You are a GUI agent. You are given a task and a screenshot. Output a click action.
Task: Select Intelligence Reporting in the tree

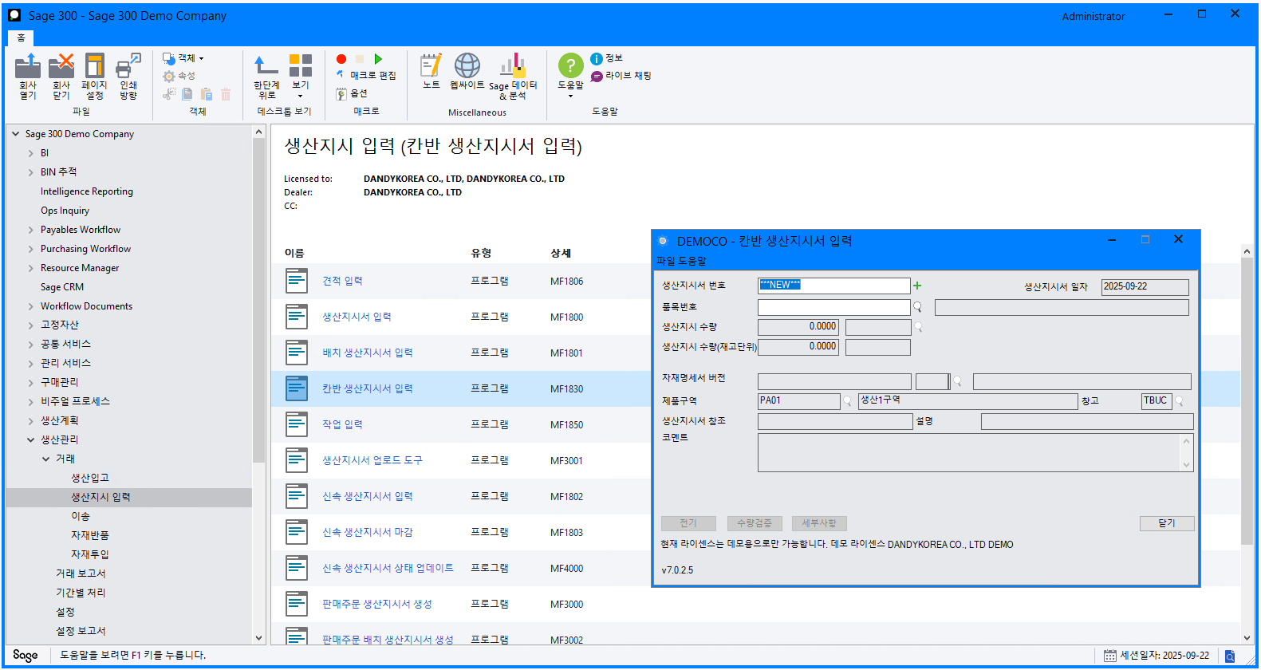(87, 191)
